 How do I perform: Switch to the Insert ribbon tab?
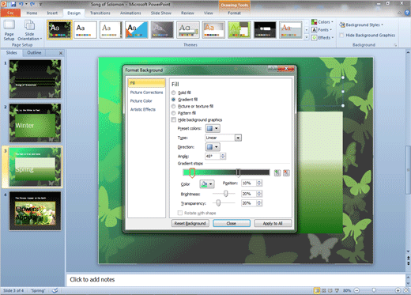click(x=52, y=13)
